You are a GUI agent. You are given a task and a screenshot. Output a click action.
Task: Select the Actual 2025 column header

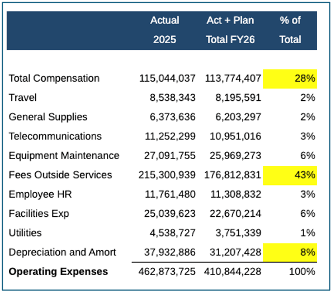(x=164, y=30)
